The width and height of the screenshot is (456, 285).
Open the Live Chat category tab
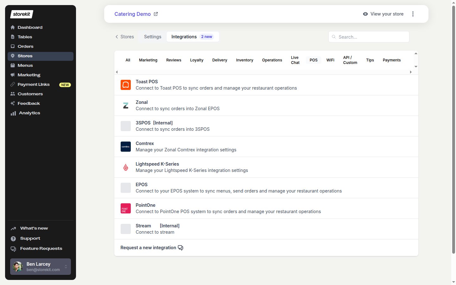point(295,60)
